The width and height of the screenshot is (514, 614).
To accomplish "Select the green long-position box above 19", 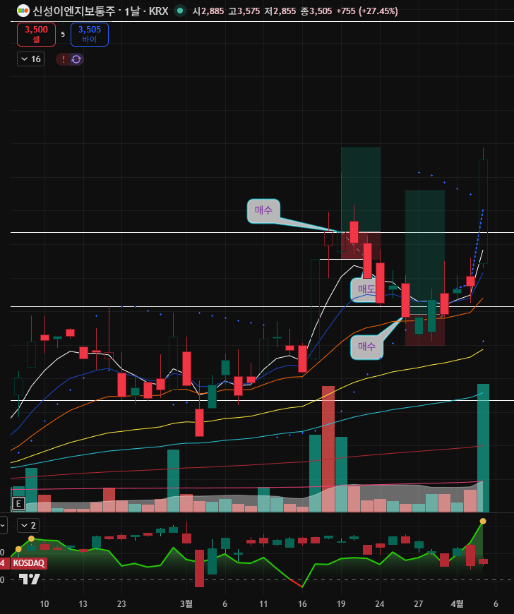I will coord(360,190).
